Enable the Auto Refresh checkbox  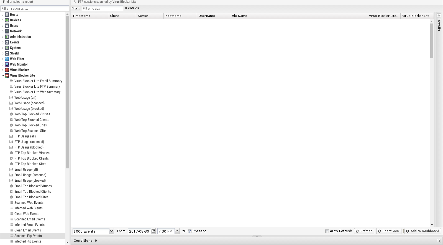327,231
